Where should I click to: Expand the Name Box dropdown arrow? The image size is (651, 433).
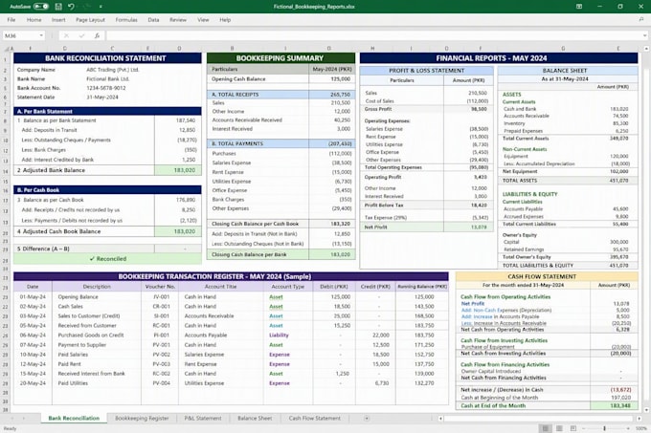coord(41,35)
